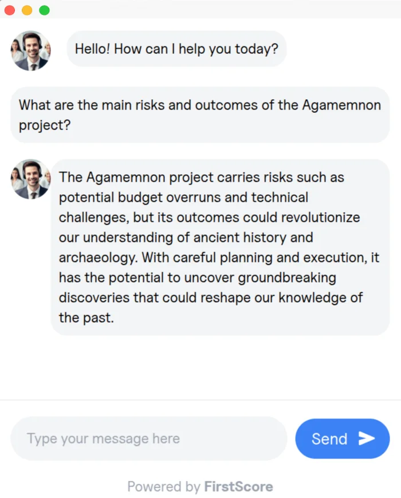Screen dimensions: 401x498
Task: Click the agent avatar beside the greeting
Action: tap(31, 50)
